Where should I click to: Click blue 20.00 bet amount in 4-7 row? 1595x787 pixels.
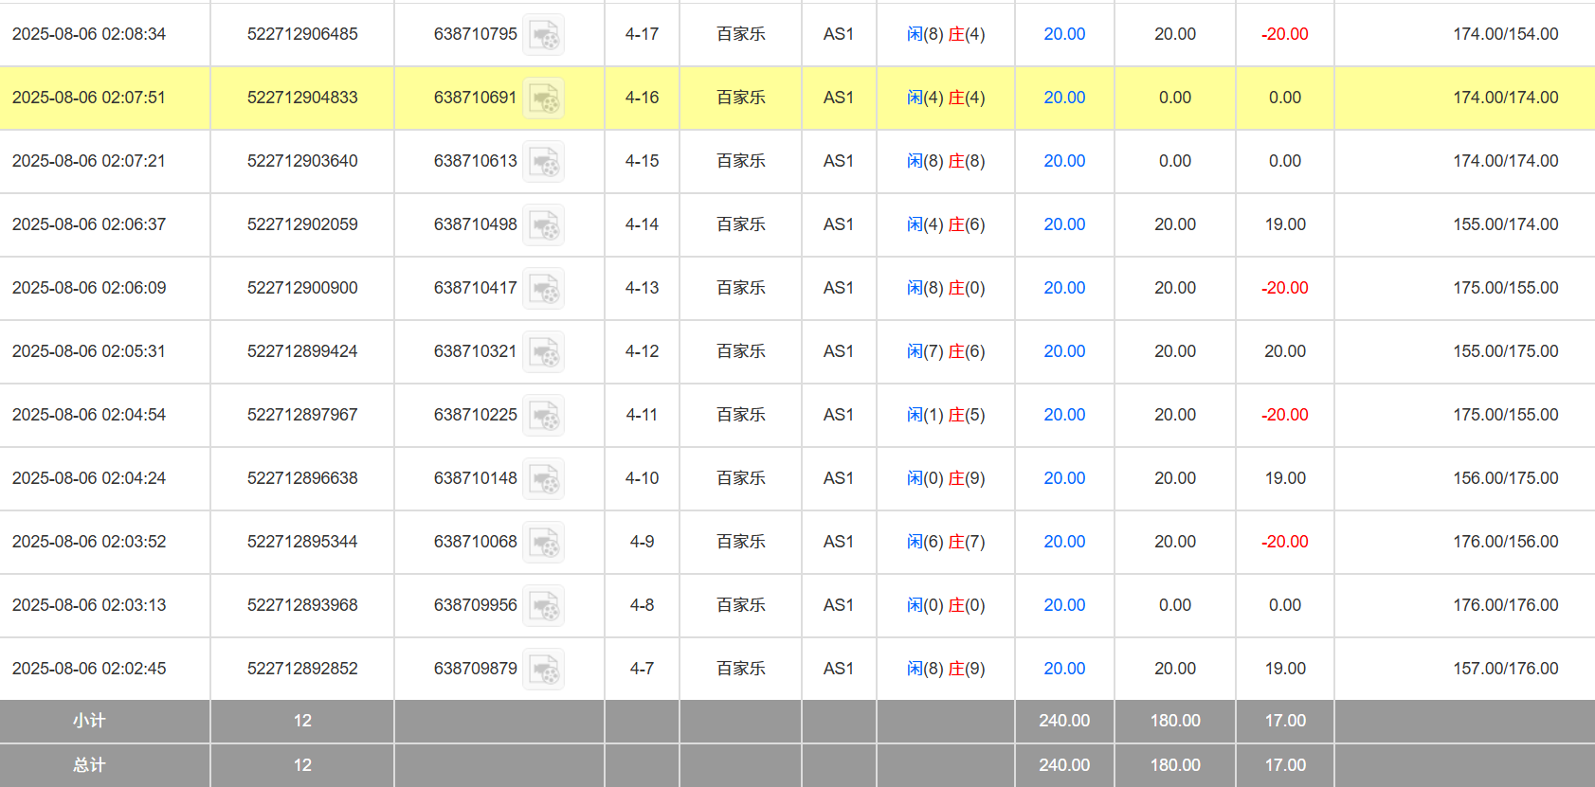1064,669
